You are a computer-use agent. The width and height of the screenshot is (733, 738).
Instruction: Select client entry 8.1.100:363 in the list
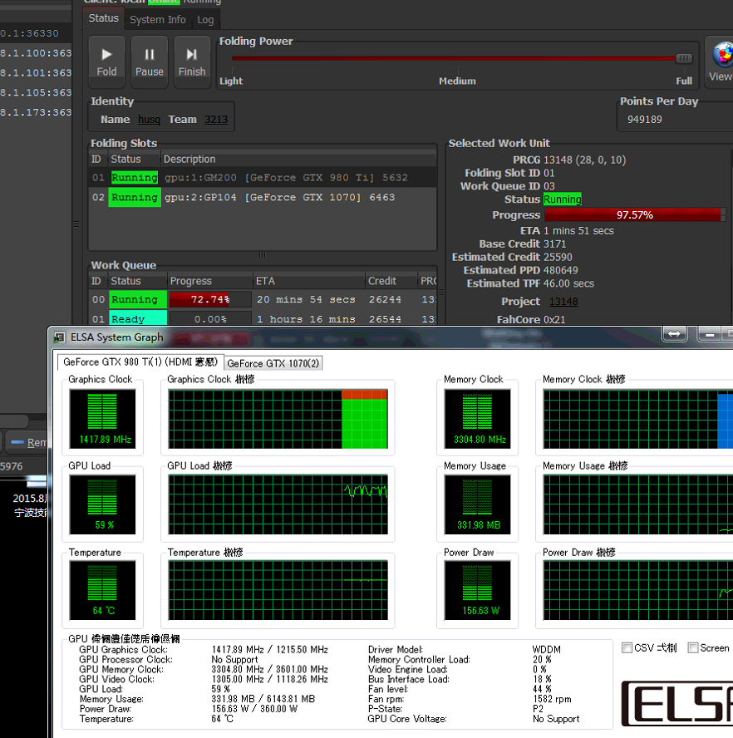click(x=36, y=53)
